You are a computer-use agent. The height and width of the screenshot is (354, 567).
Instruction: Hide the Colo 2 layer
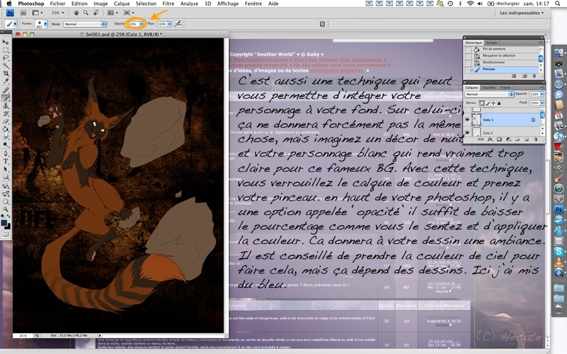coord(467,133)
